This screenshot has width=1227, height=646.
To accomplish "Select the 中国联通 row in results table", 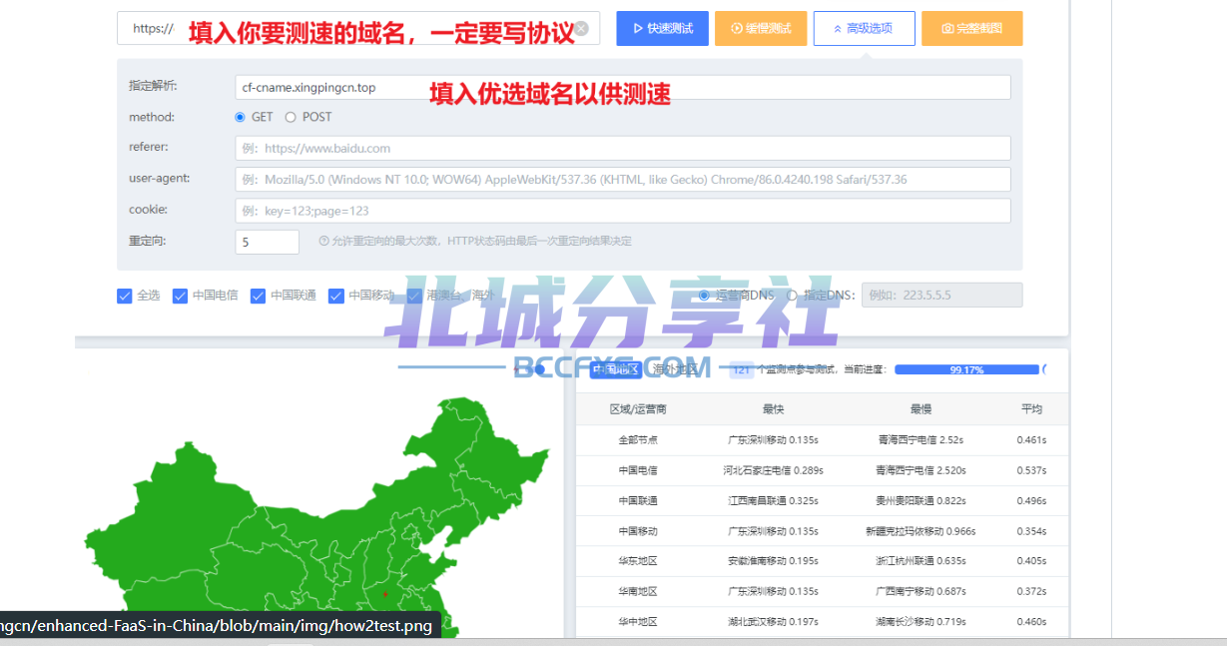I will click(x=638, y=500).
